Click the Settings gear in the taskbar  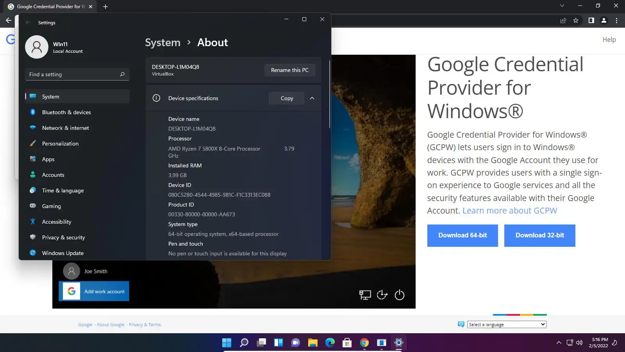click(399, 343)
